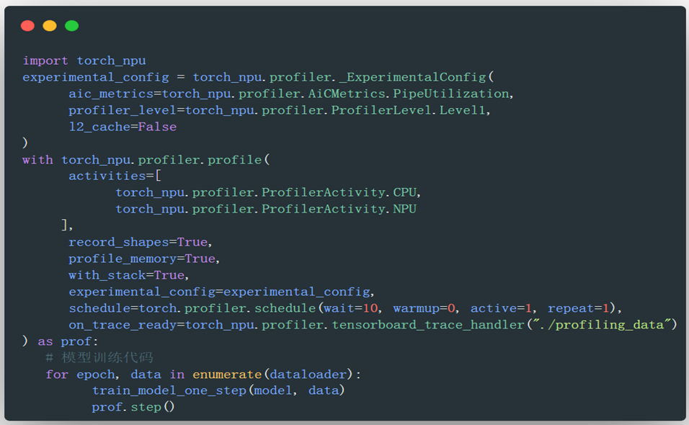Click 'activities=[' line
Screen dimensions: 689x425
115,176
